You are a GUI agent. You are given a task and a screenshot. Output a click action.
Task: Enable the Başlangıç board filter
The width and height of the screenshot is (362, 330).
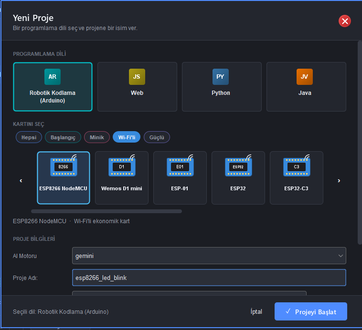[x=63, y=137]
